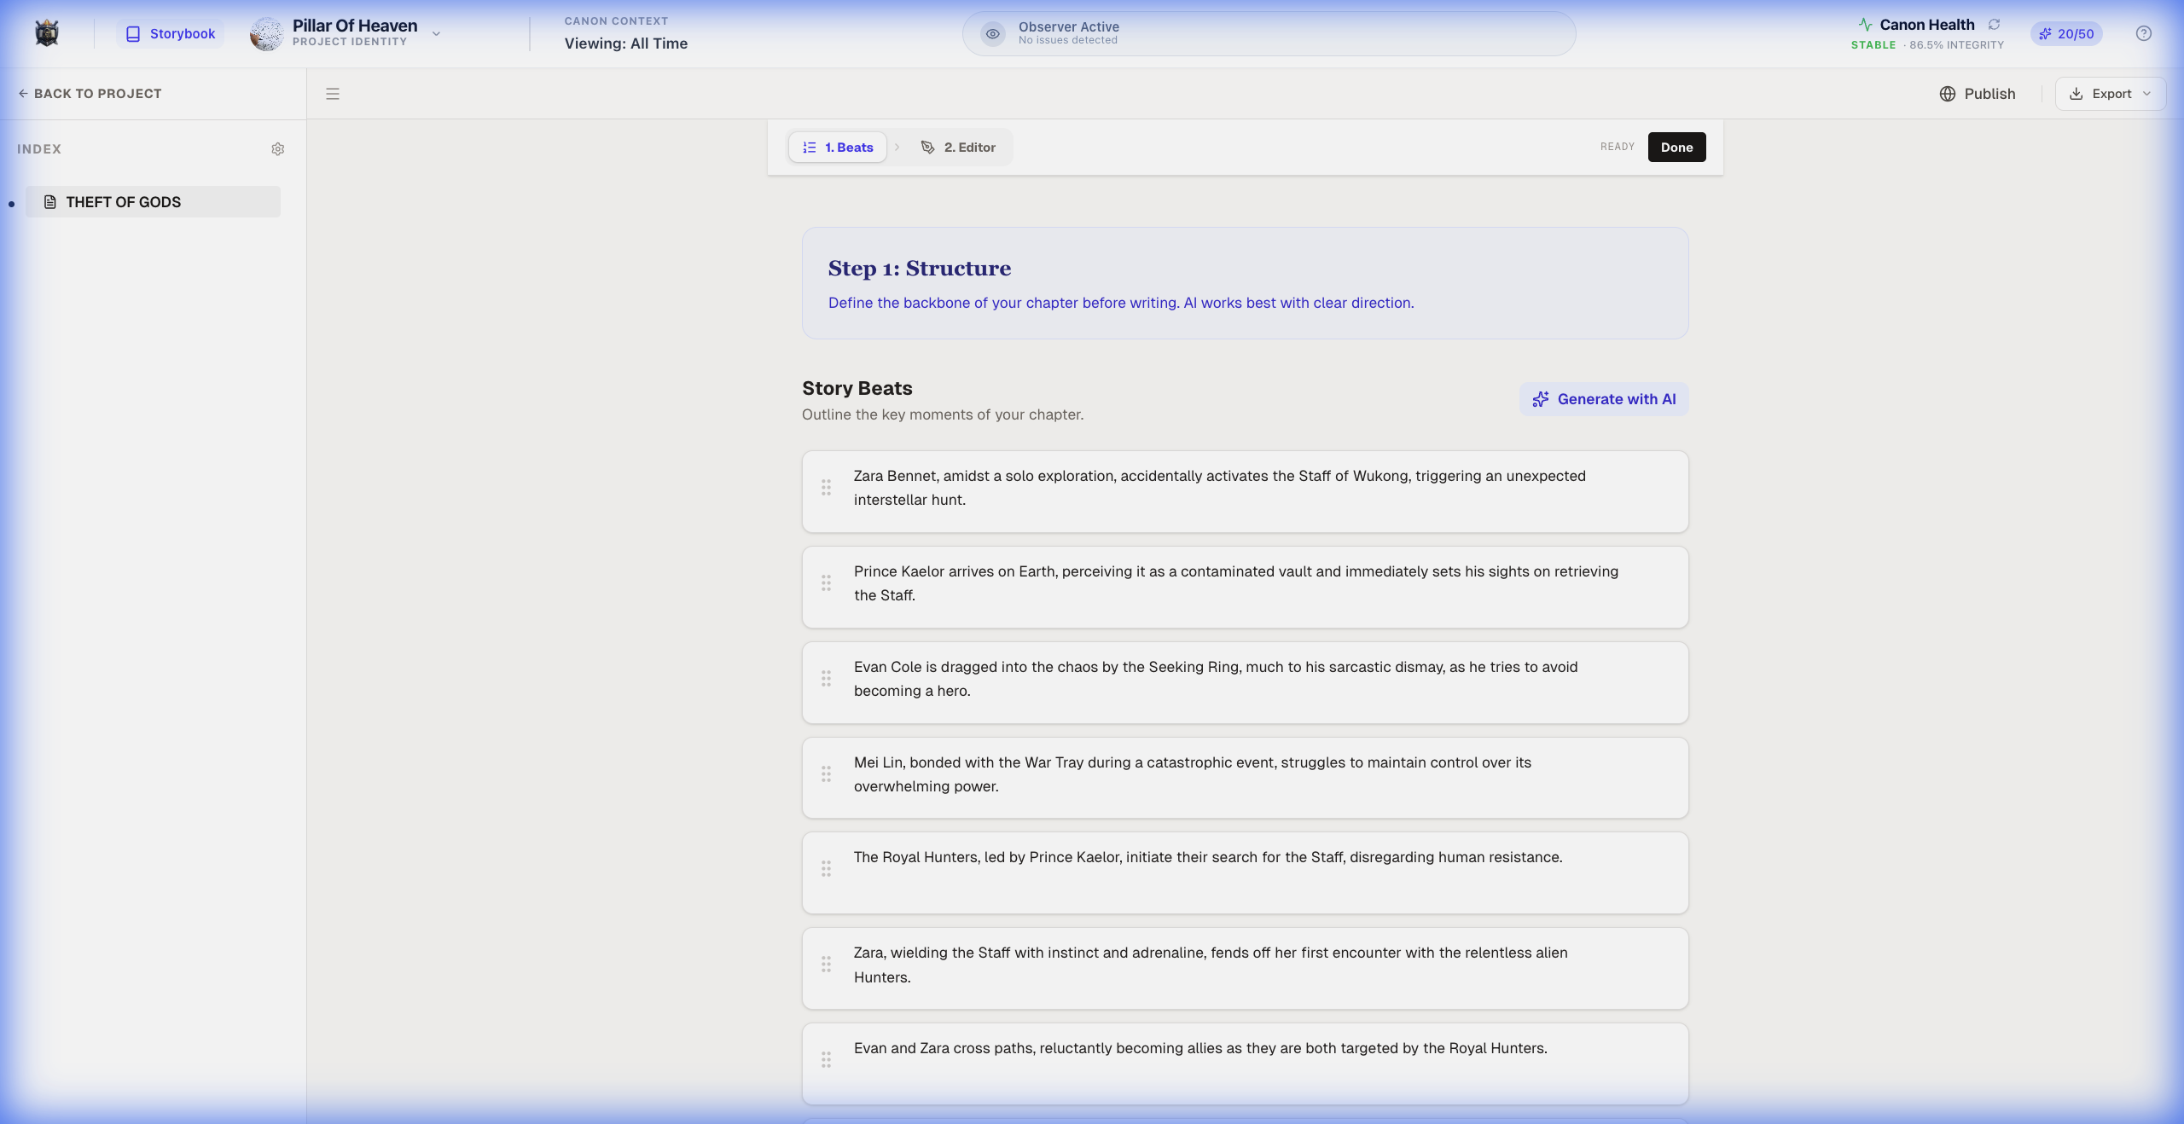Click the 20/50 sparkle credits badge
2184x1124 pixels.
pyautogui.click(x=2067, y=34)
